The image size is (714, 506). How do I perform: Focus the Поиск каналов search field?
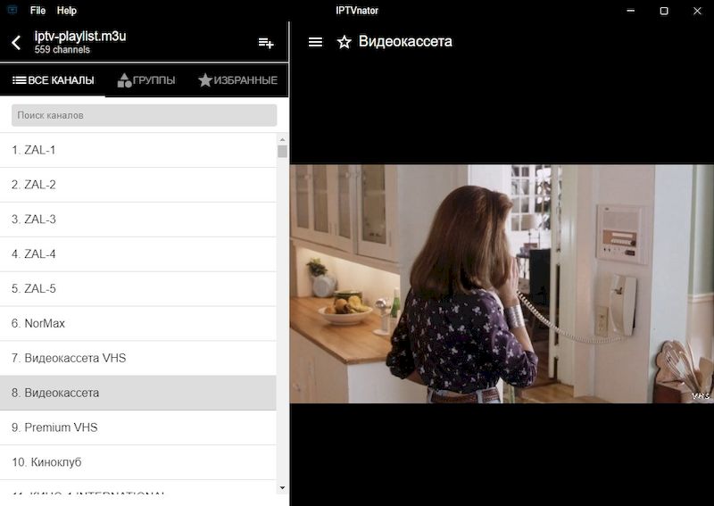(x=144, y=115)
